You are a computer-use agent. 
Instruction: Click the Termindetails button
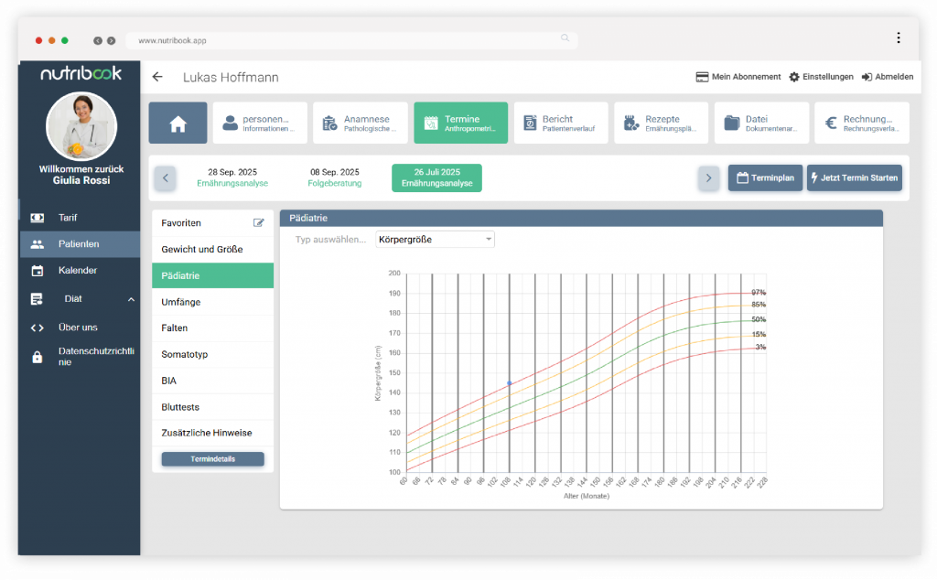coord(212,459)
